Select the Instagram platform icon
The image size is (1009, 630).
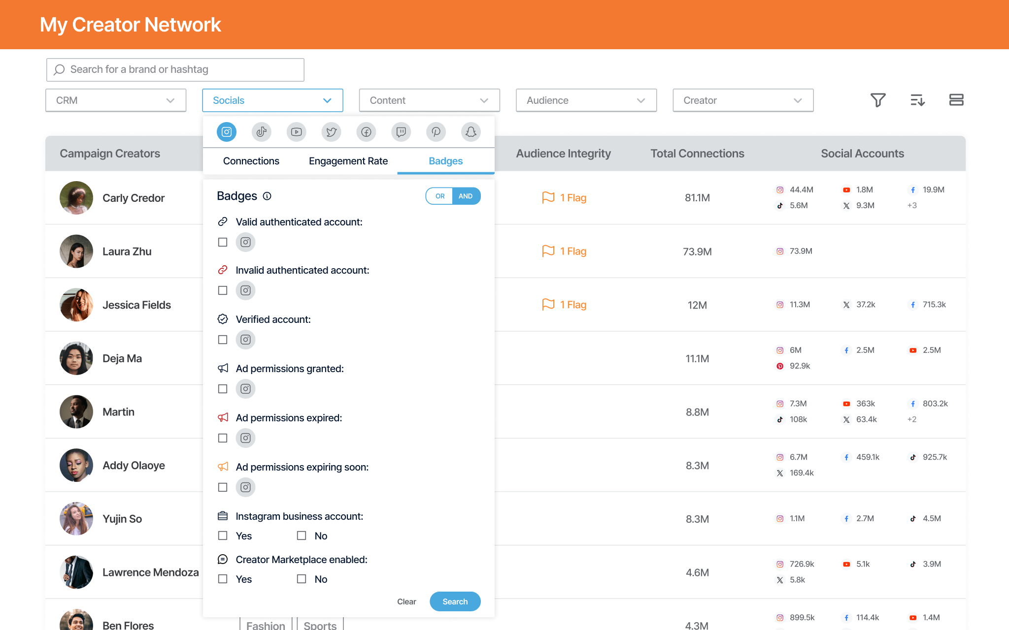pos(227,132)
